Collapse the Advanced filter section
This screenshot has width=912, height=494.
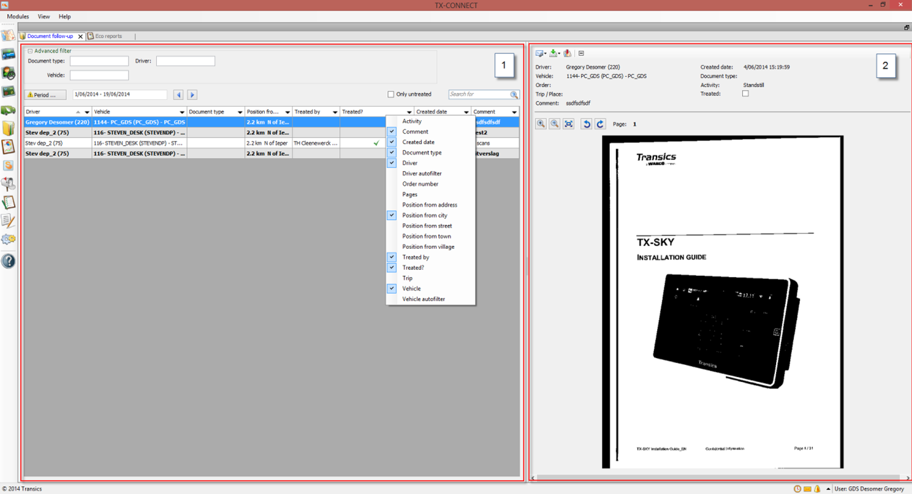tap(30, 51)
